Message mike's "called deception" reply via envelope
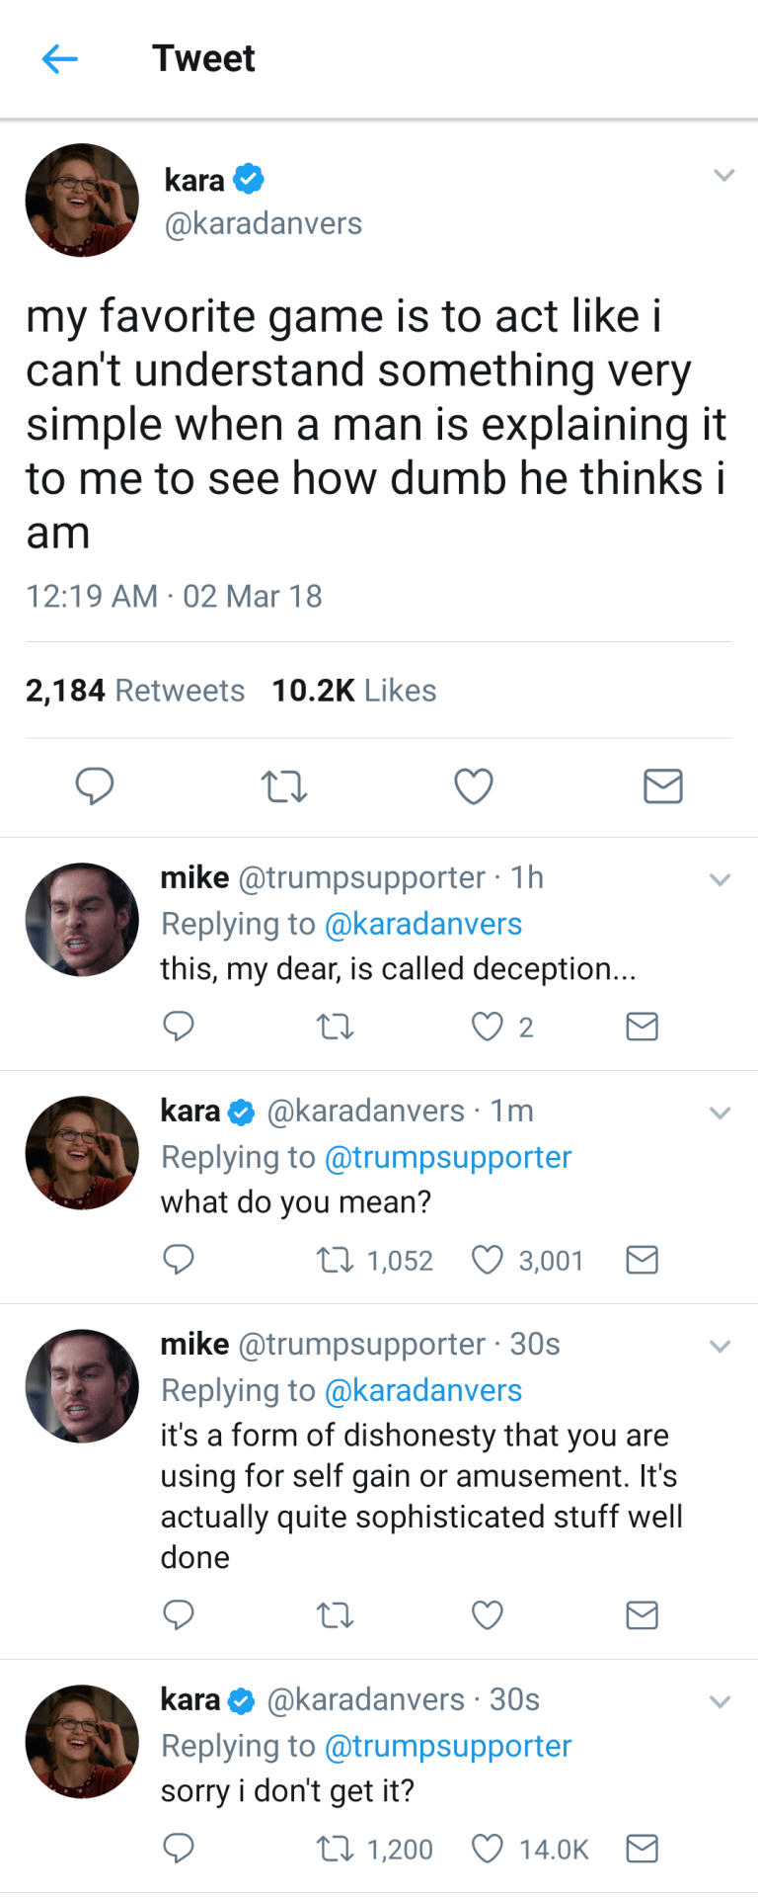This screenshot has height=1897, width=758. pos(643,1027)
